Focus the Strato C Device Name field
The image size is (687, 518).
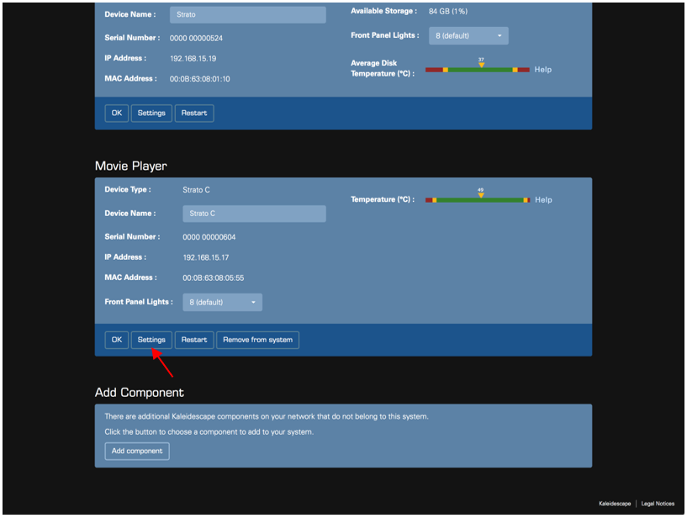click(x=254, y=214)
